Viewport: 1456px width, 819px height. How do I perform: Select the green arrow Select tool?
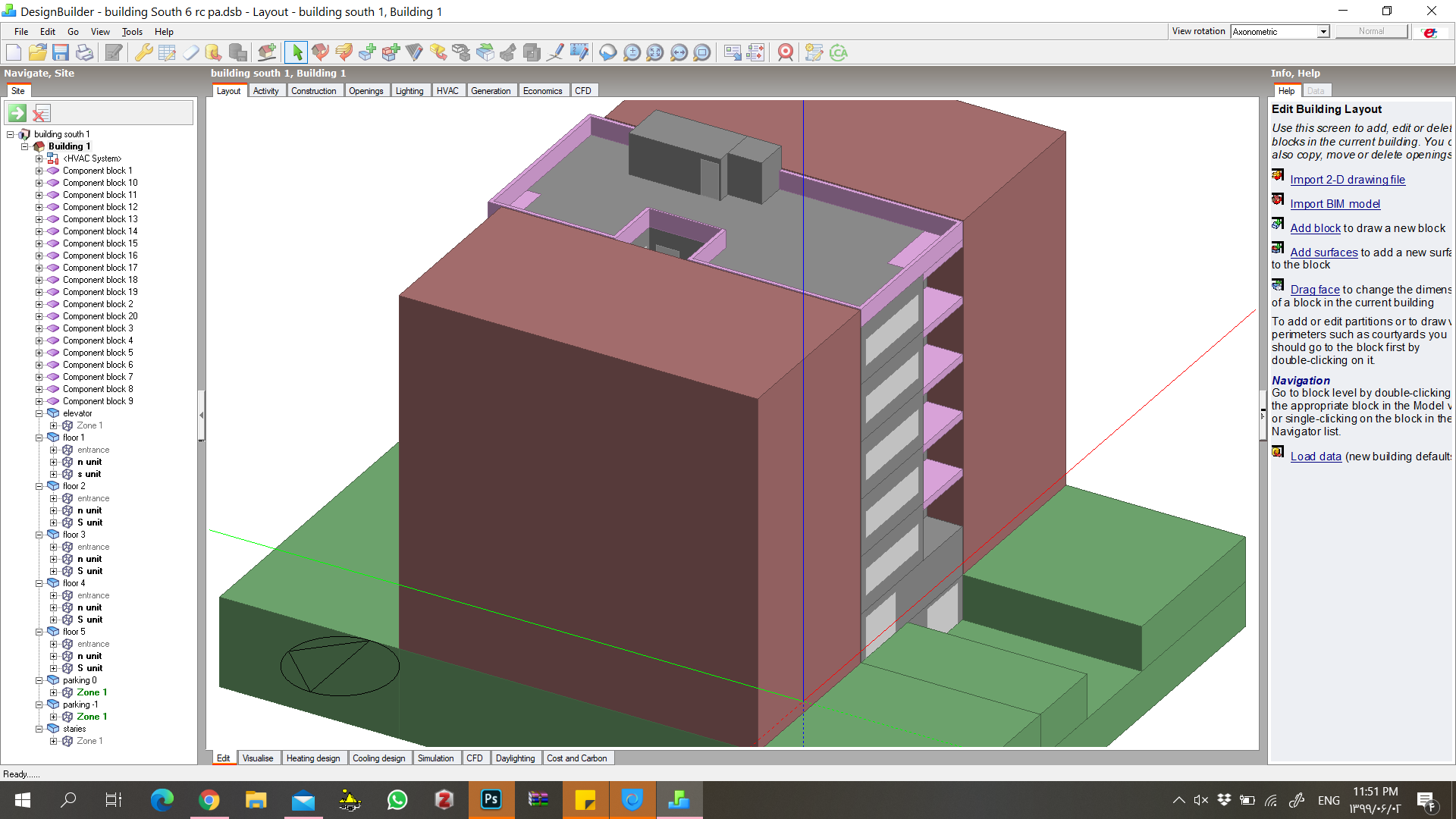click(x=297, y=52)
